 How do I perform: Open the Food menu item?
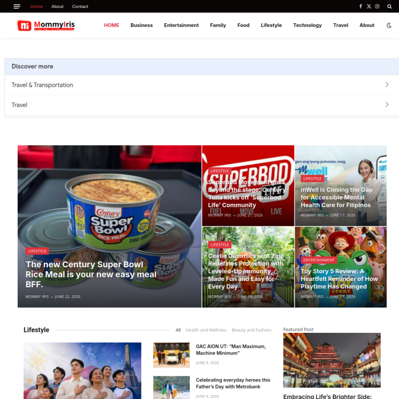point(243,25)
